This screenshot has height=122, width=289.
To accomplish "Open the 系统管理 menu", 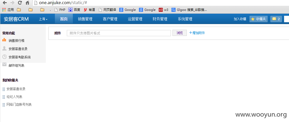I will click(x=185, y=19).
